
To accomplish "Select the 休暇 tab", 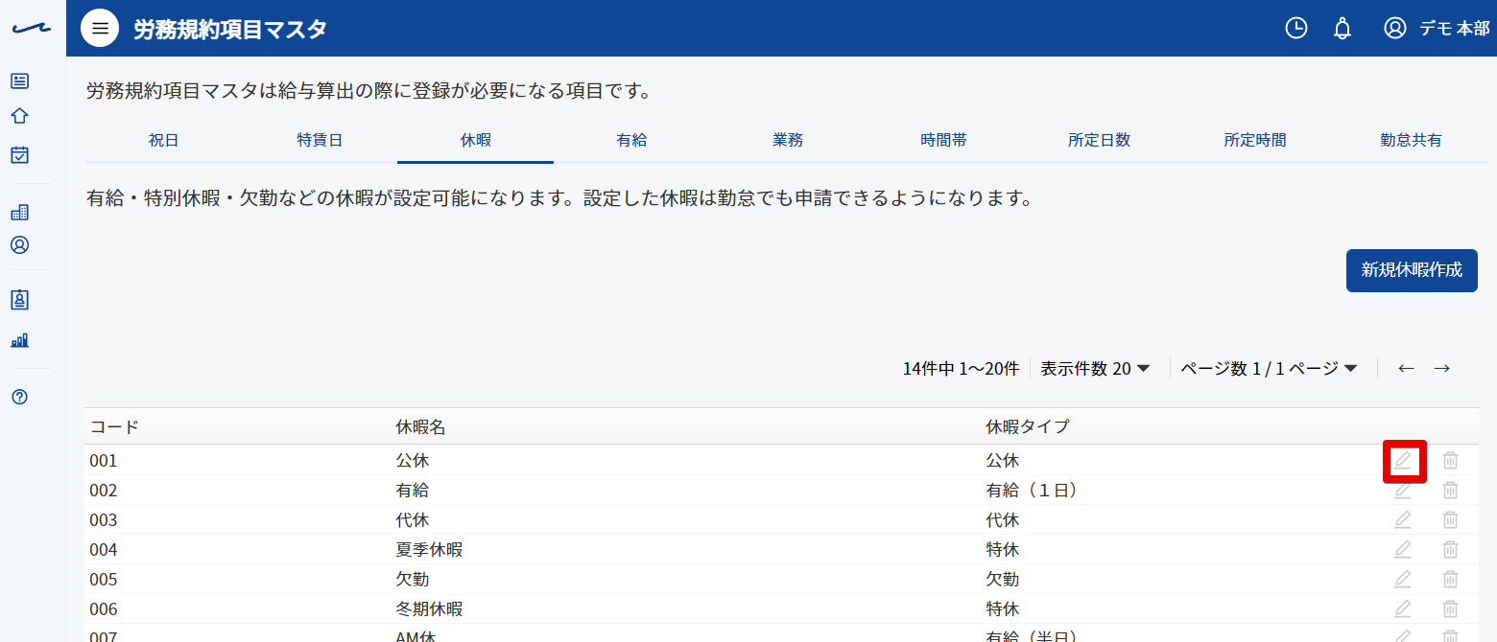I will (x=476, y=140).
